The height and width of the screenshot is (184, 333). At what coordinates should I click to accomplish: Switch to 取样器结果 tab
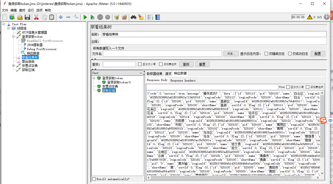point(154,74)
